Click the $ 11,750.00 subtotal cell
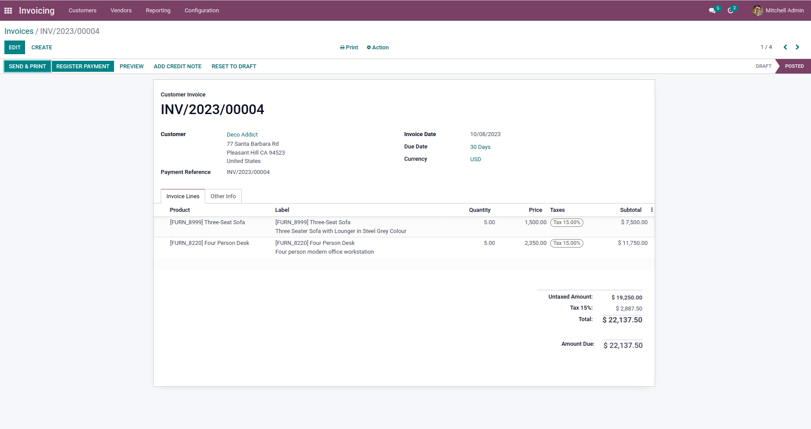 point(633,243)
